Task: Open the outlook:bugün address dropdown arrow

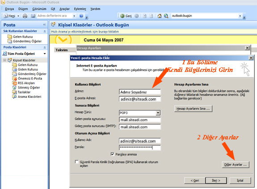Action: 240,16
